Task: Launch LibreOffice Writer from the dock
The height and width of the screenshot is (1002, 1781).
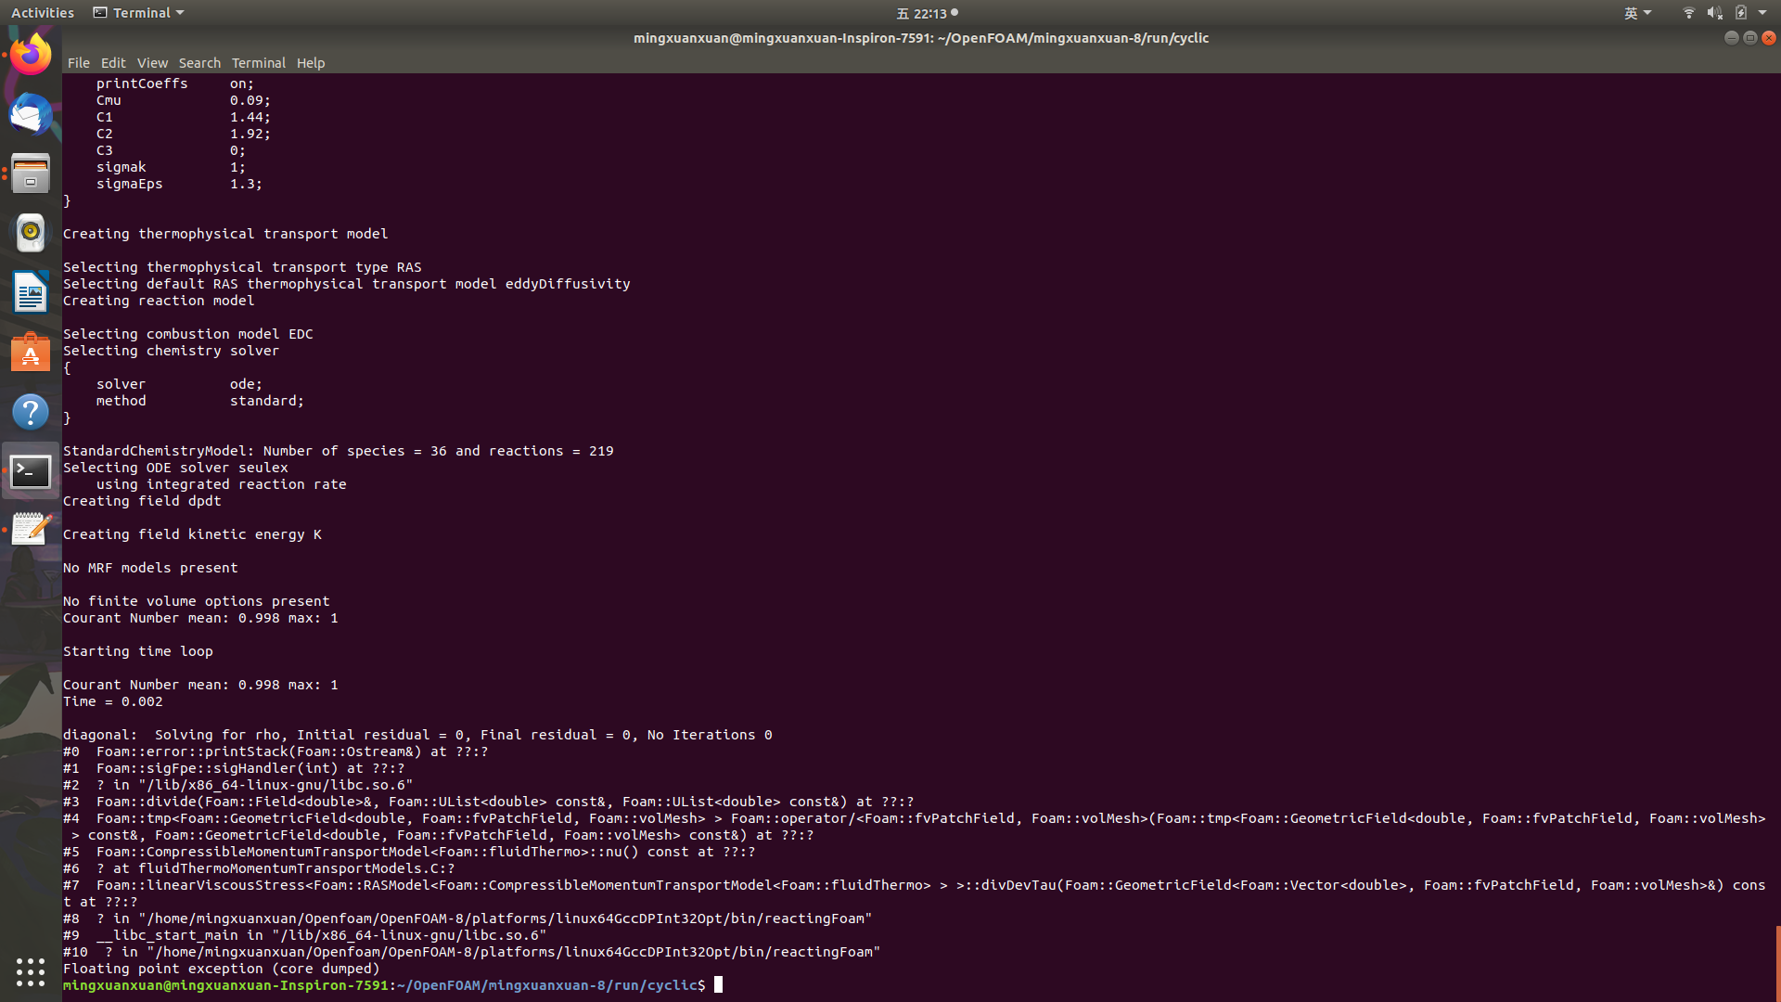Action: [31, 292]
